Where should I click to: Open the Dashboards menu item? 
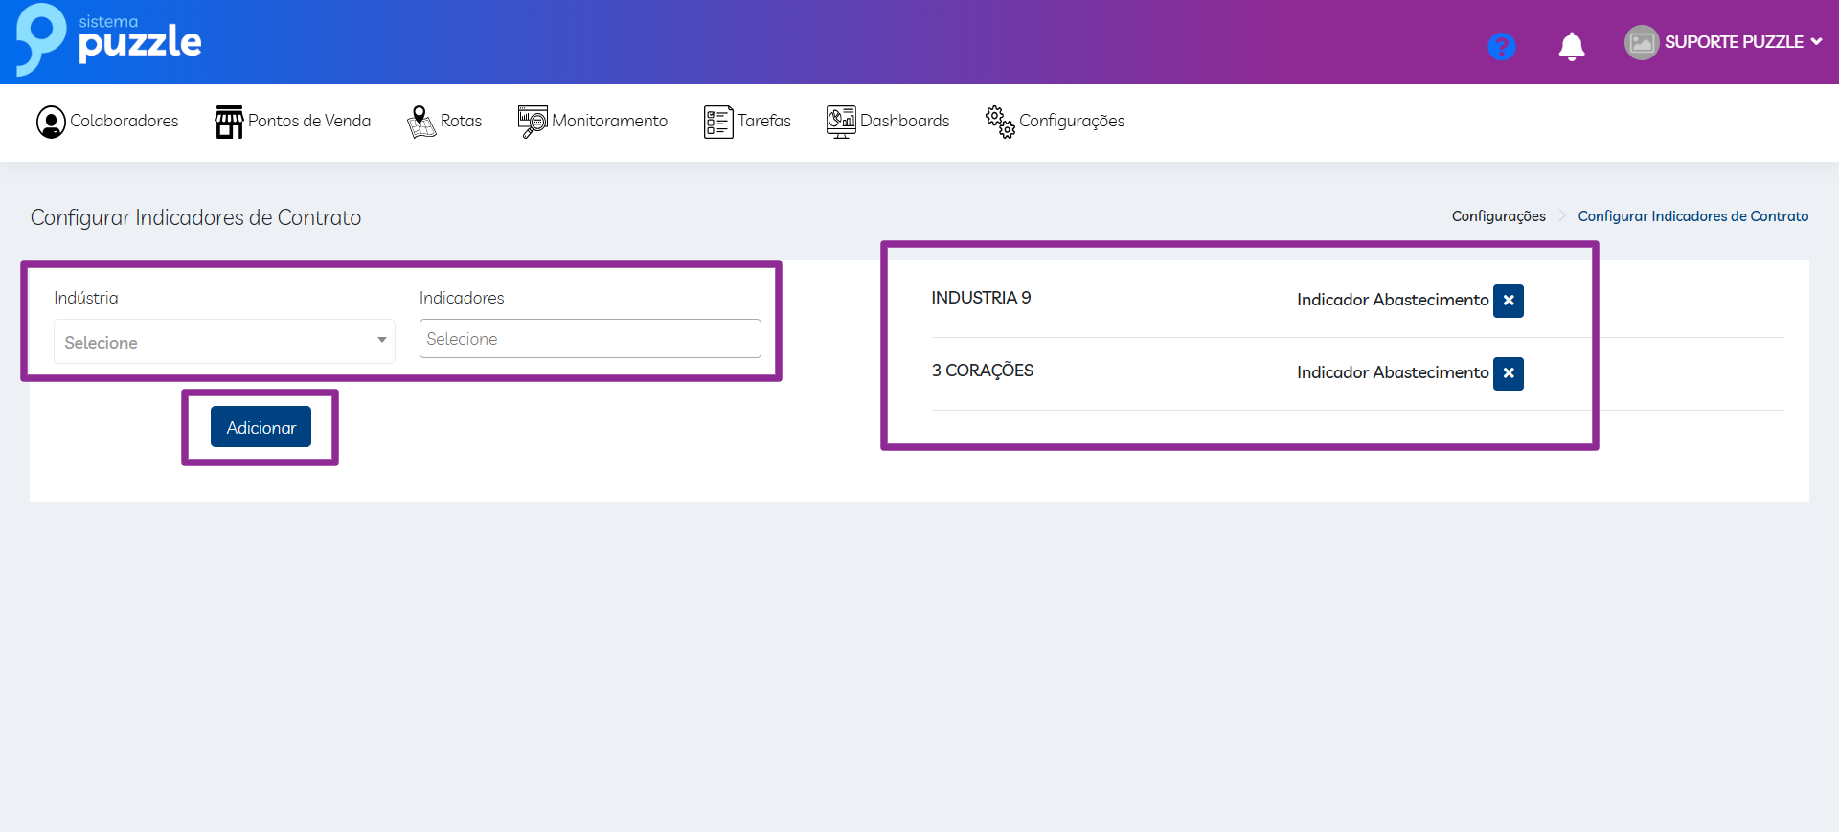click(x=904, y=121)
